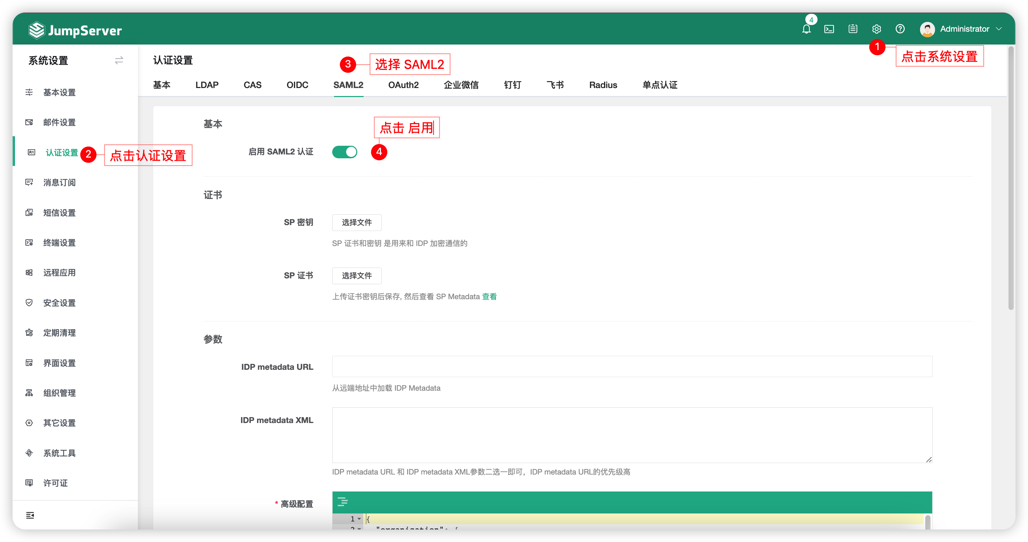
Task: Click the Administrator avatar picture
Action: point(927,29)
